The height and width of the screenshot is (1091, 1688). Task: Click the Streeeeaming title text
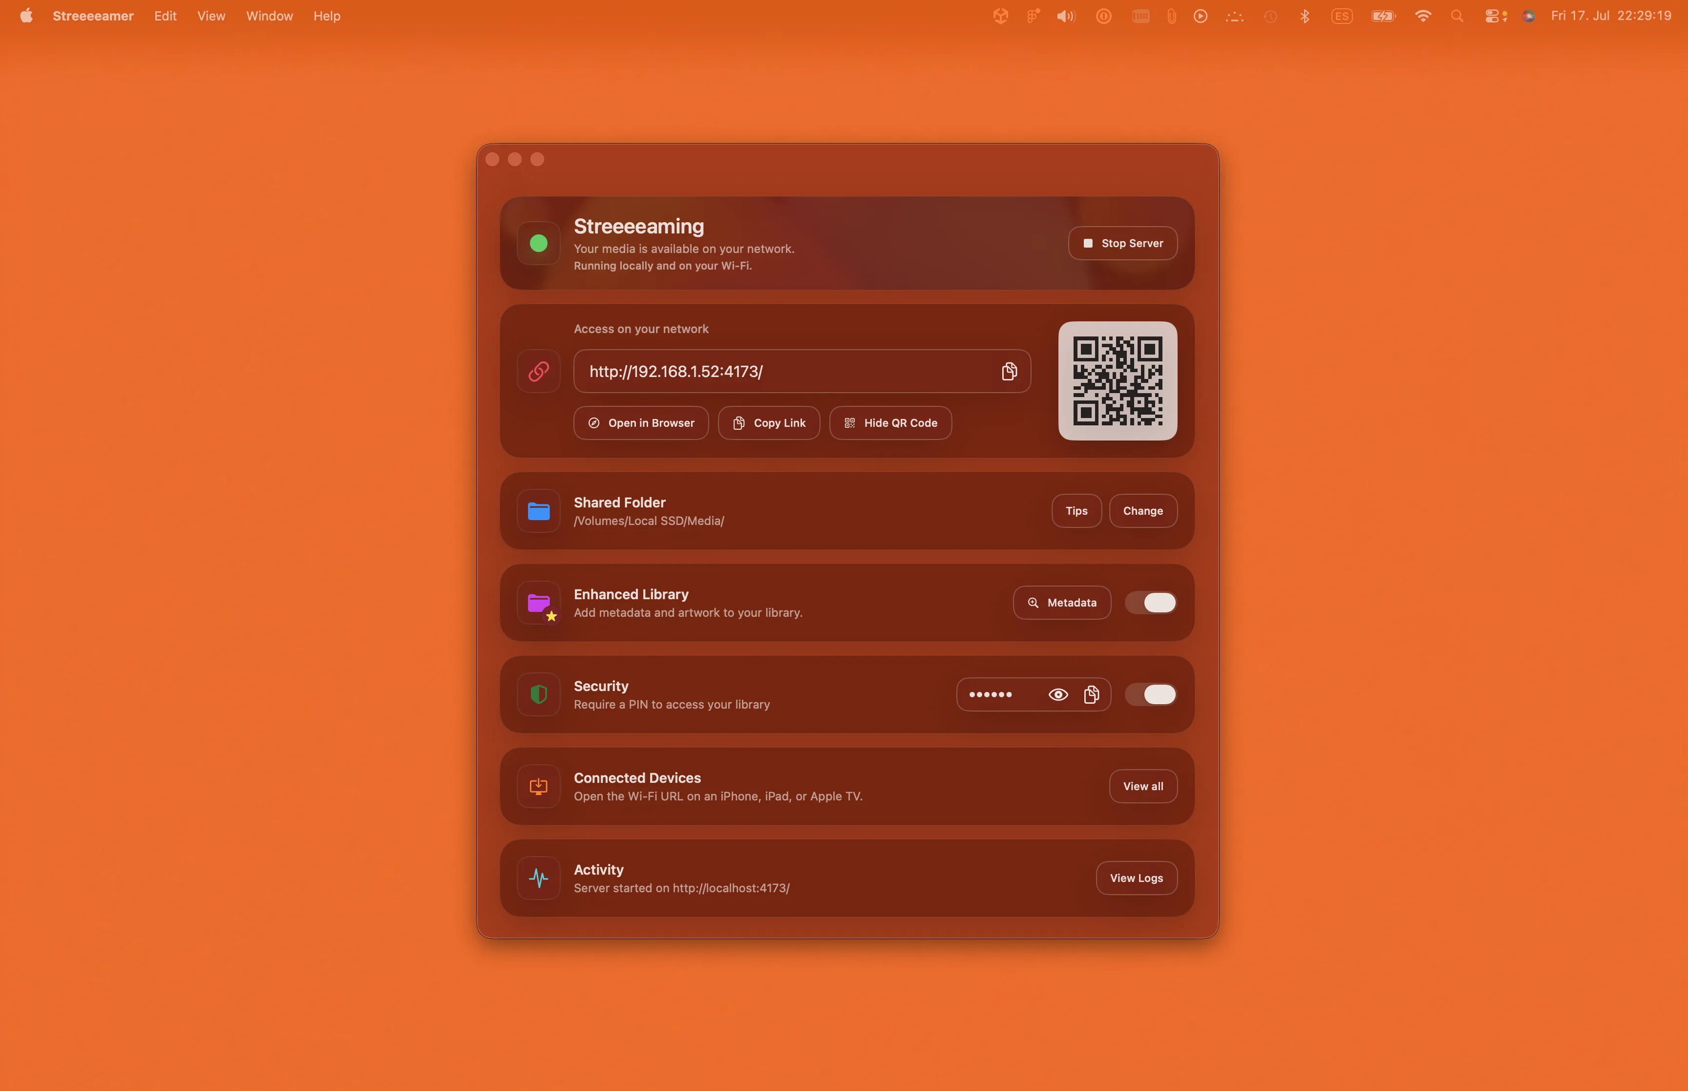[638, 227]
